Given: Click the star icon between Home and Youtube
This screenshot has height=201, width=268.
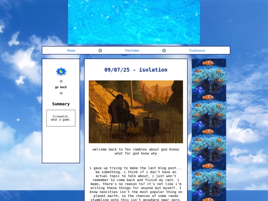Looking at the screenshot, I should coord(100,51).
